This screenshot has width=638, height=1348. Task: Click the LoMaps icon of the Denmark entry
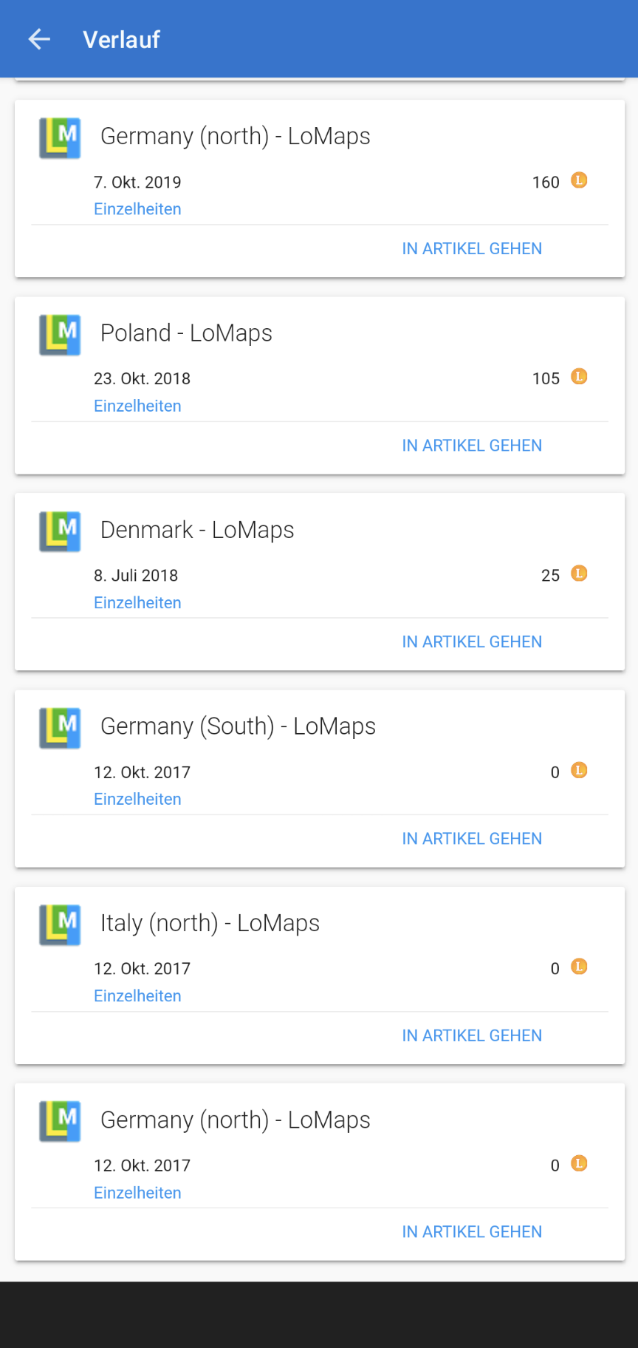(x=60, y=531)
